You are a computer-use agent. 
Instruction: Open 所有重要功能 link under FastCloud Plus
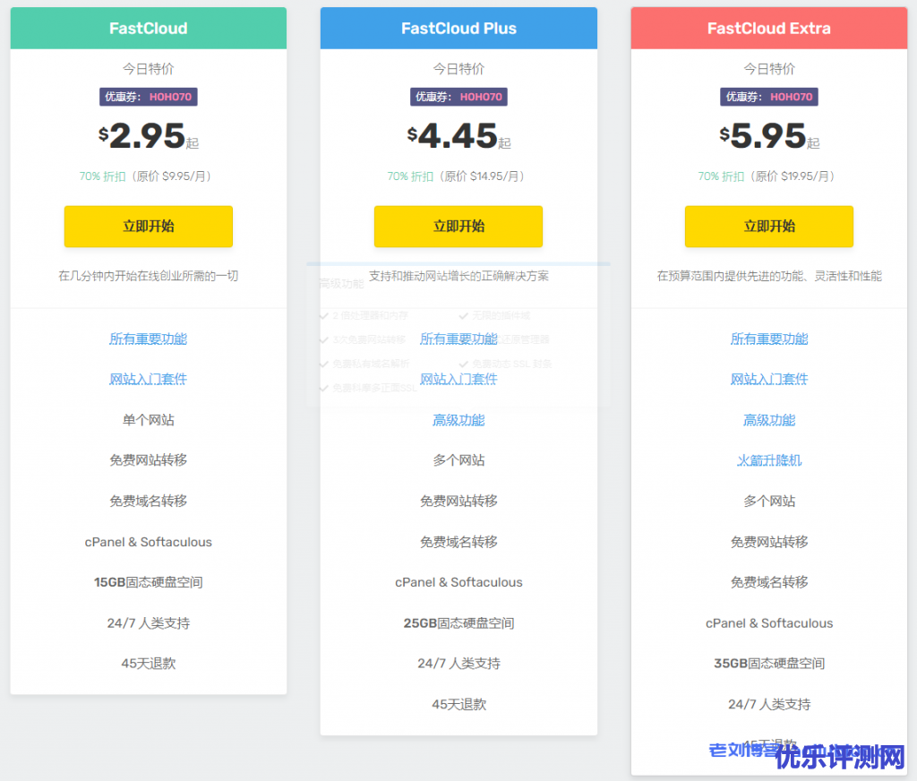458,339
